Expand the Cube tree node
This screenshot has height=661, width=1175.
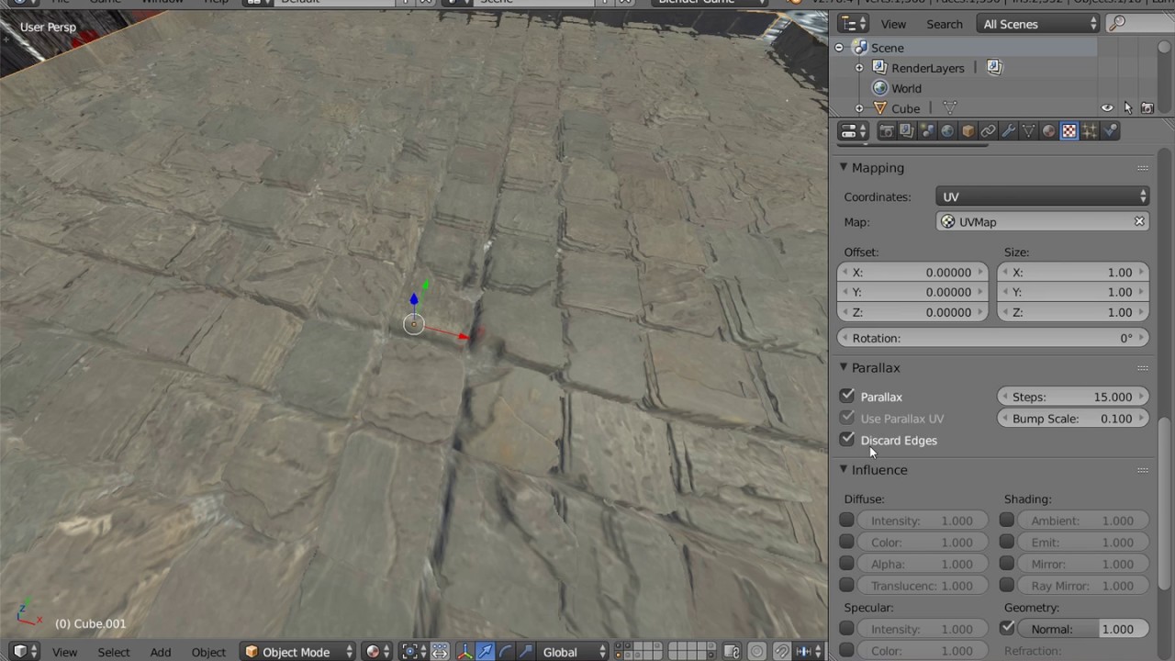(859, 108)
